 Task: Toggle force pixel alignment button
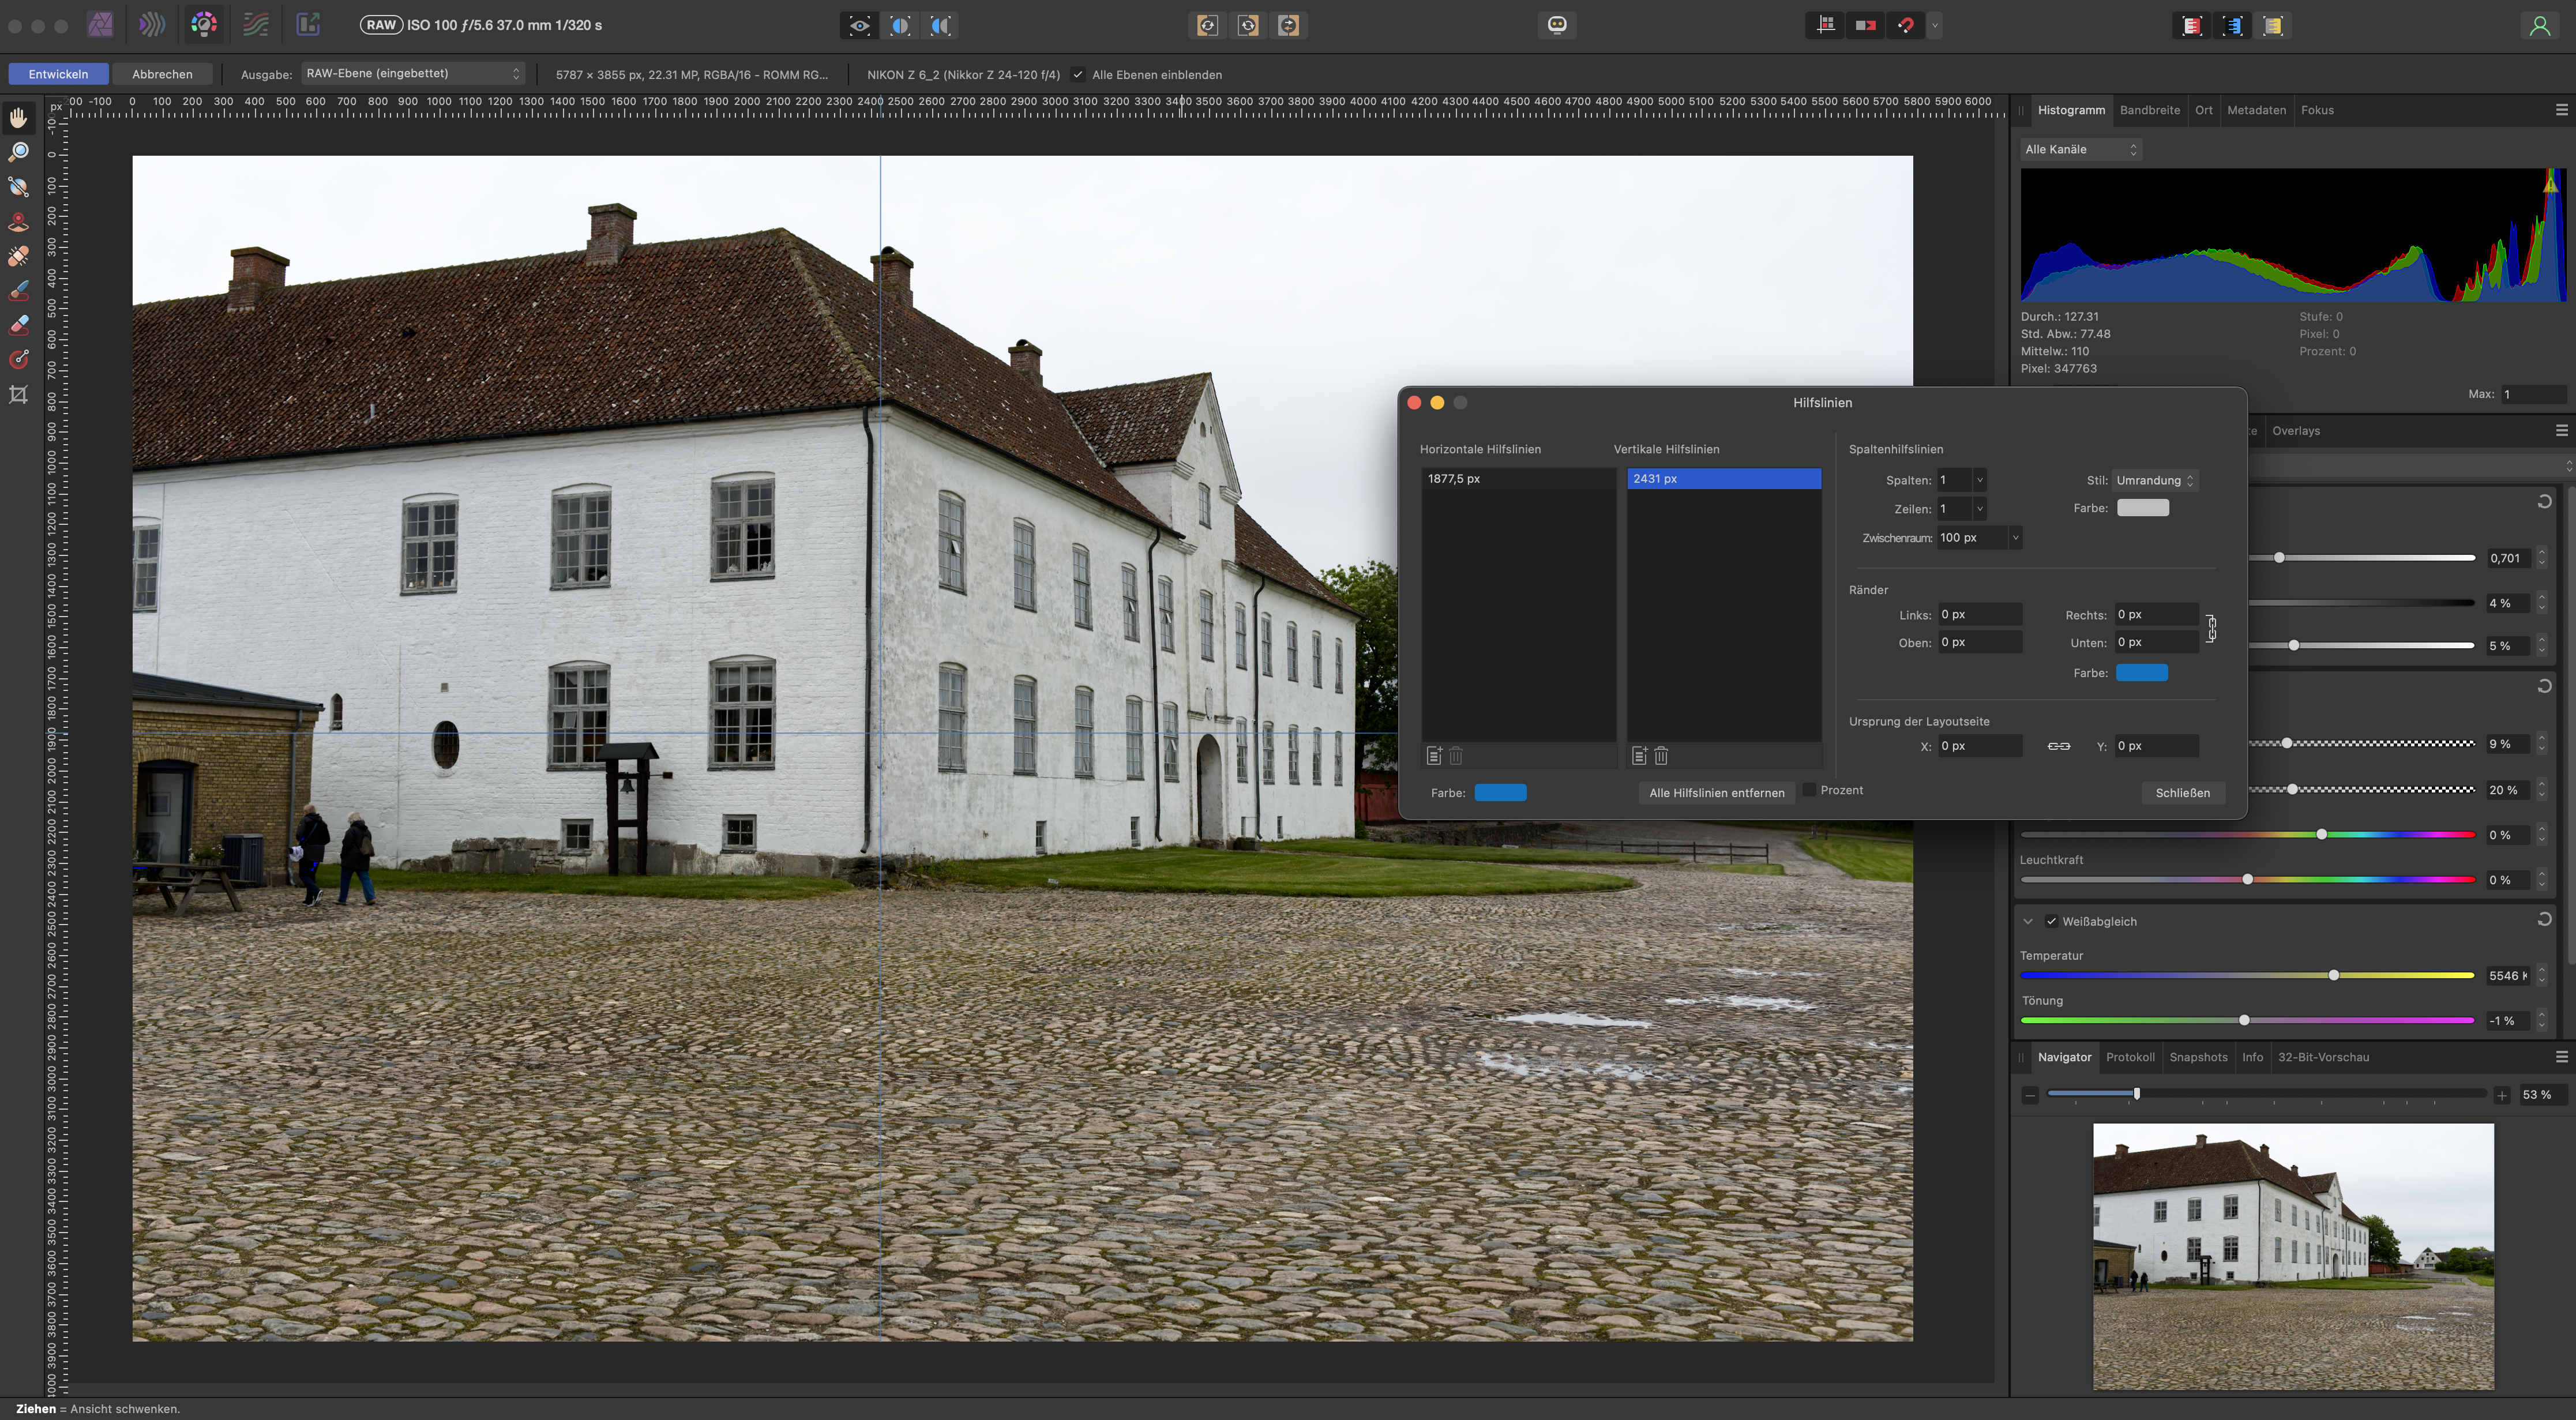(x=1866, y=26)
